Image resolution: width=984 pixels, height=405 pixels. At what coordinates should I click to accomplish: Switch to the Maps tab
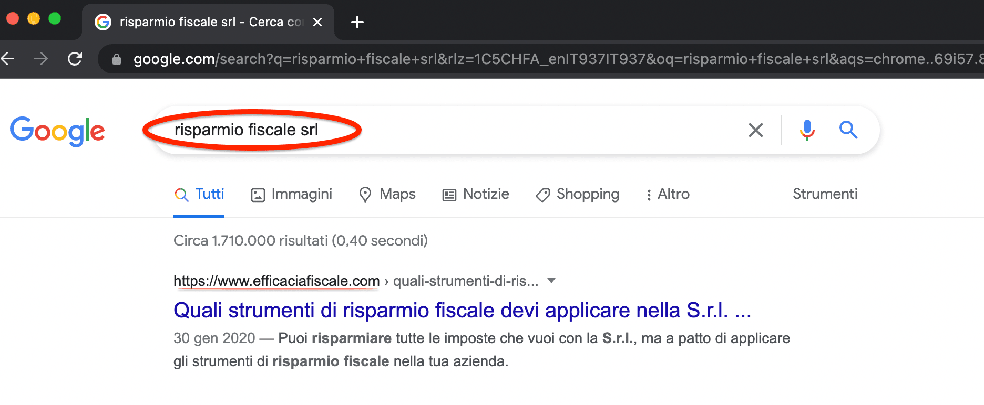point(387,194)
